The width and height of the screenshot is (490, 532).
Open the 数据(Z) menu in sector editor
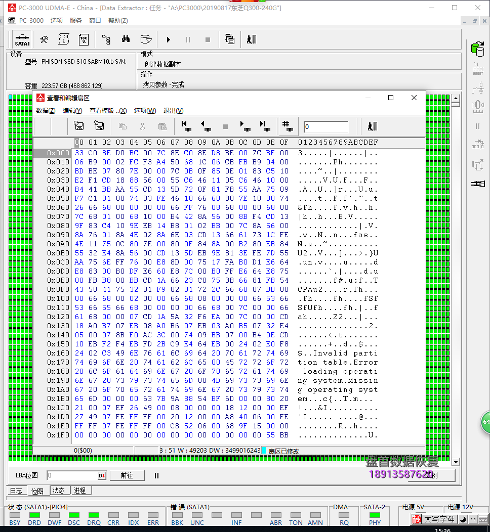[x=46, y=111]
